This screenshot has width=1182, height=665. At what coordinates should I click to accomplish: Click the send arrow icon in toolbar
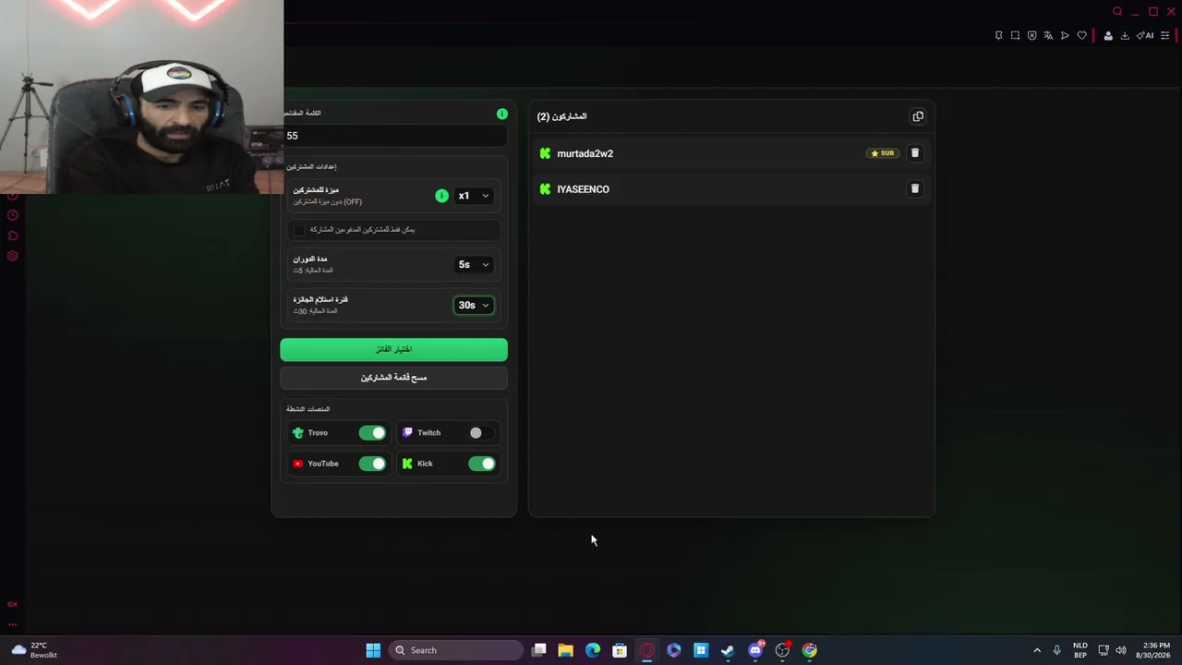(1065, 35)
